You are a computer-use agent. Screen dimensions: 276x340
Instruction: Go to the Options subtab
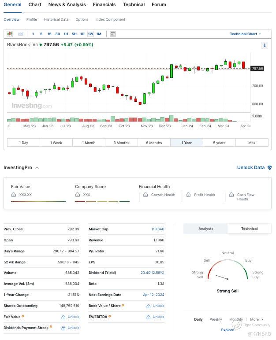pos(82,19)
